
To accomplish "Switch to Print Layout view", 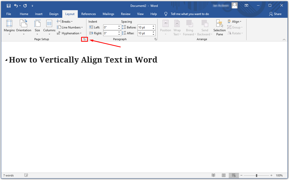I will 224,175.
